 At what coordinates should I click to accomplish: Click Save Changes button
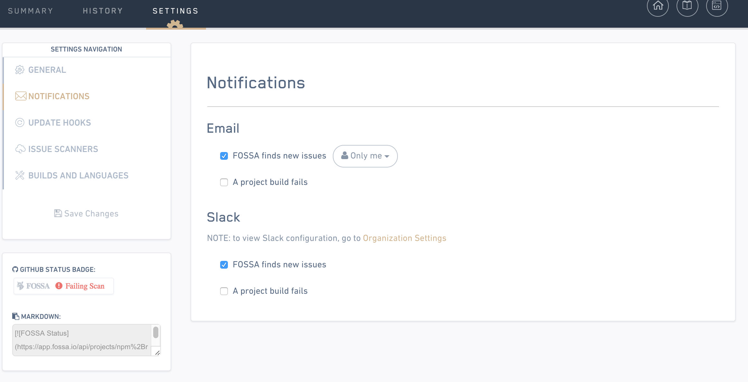[x=86, y=214]
